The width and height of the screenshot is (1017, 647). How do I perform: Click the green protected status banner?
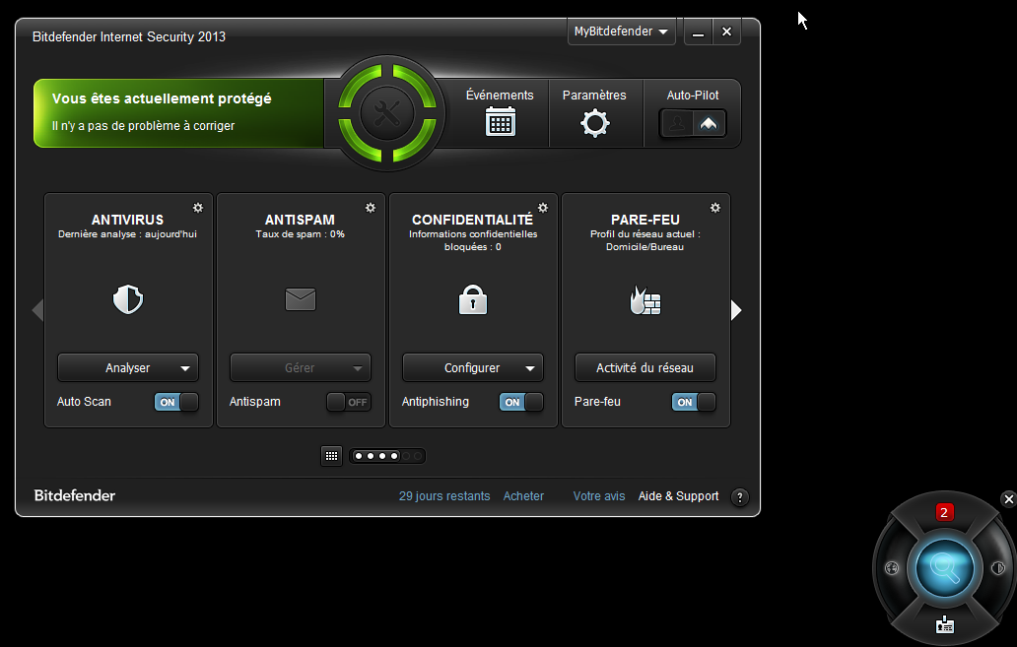179,113
